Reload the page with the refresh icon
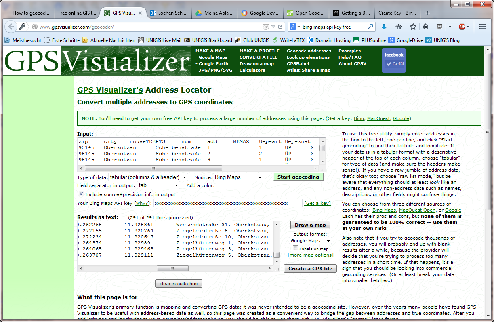 pyautogui.click(x=280, y=27)
